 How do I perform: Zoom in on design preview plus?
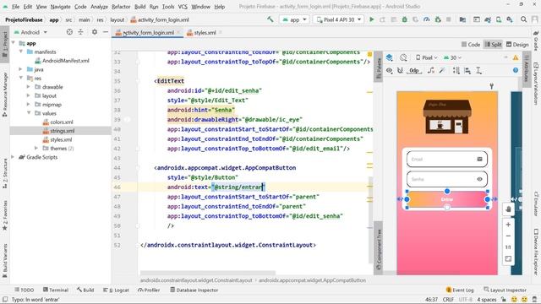click(508, 225)
